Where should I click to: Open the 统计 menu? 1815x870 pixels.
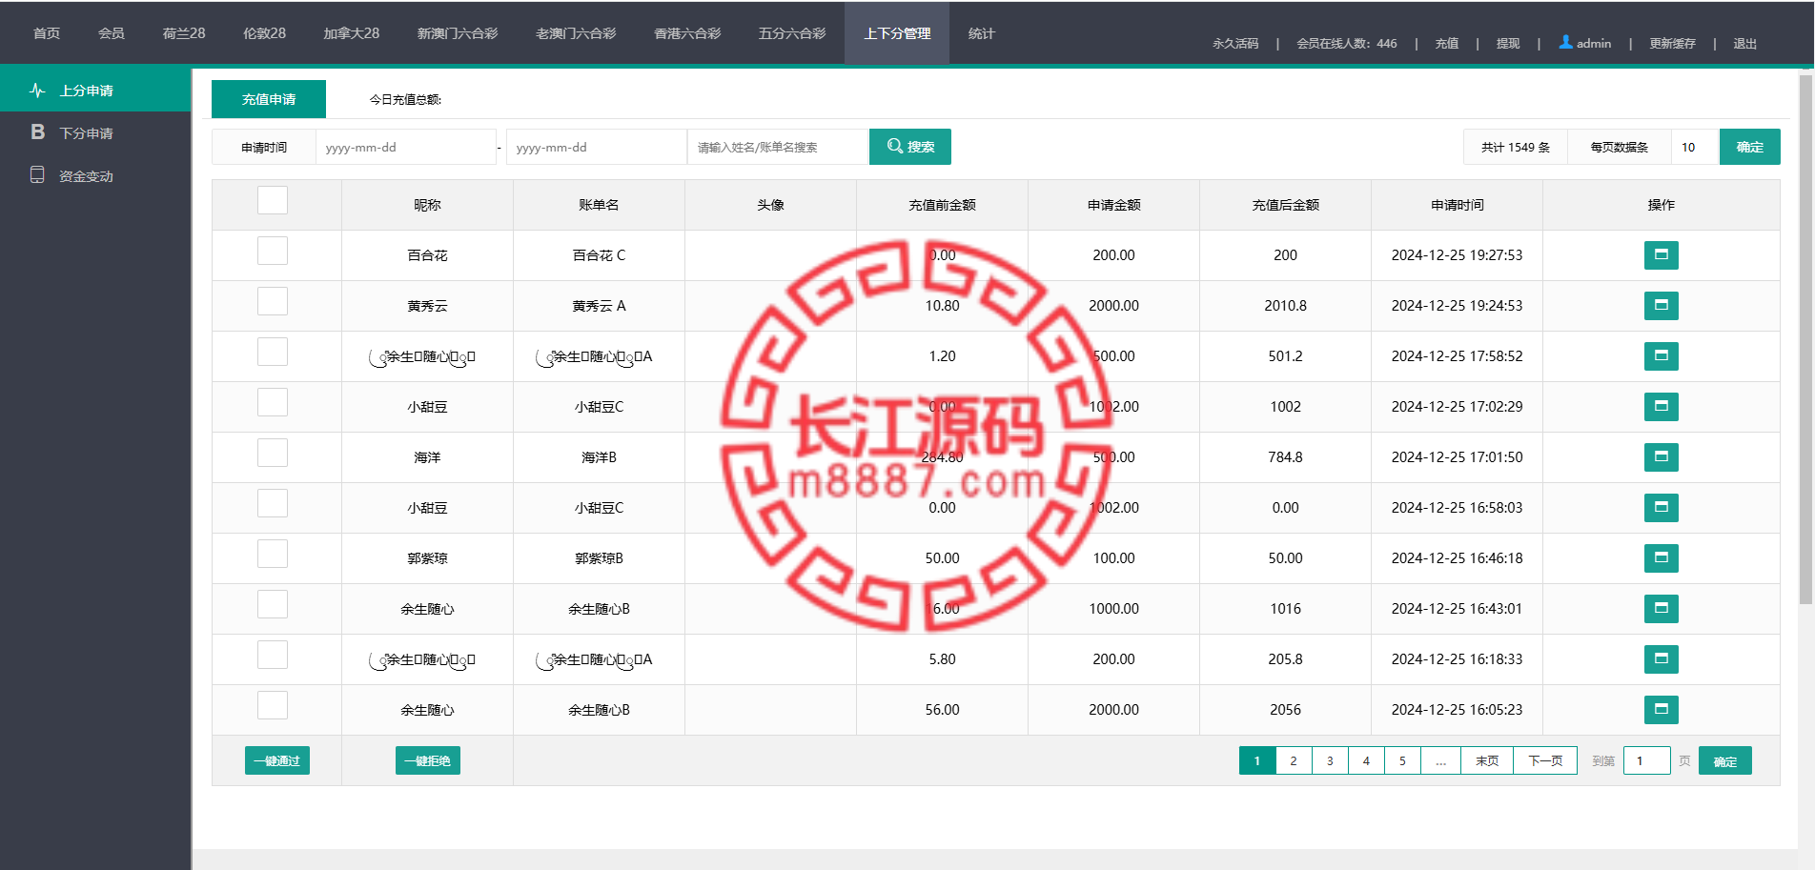coord(982,33)
